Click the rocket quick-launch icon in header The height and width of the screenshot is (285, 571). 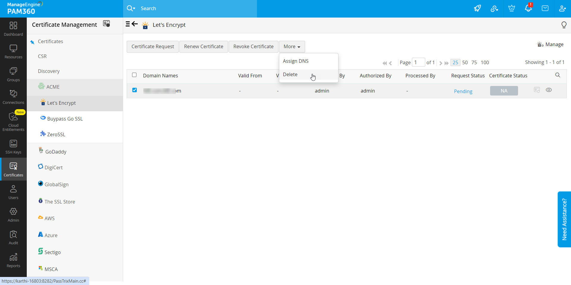tap(477, 8)
